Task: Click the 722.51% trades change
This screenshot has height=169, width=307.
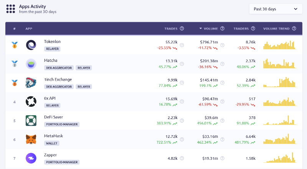Action: (x=164, y=142)
